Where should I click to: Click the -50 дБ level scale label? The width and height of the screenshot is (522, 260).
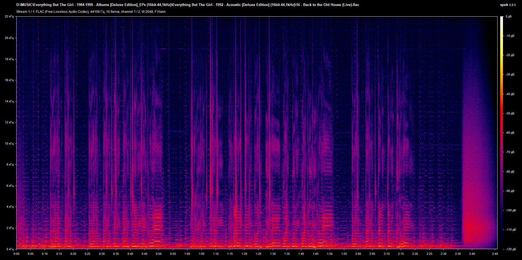click(510, 114)
